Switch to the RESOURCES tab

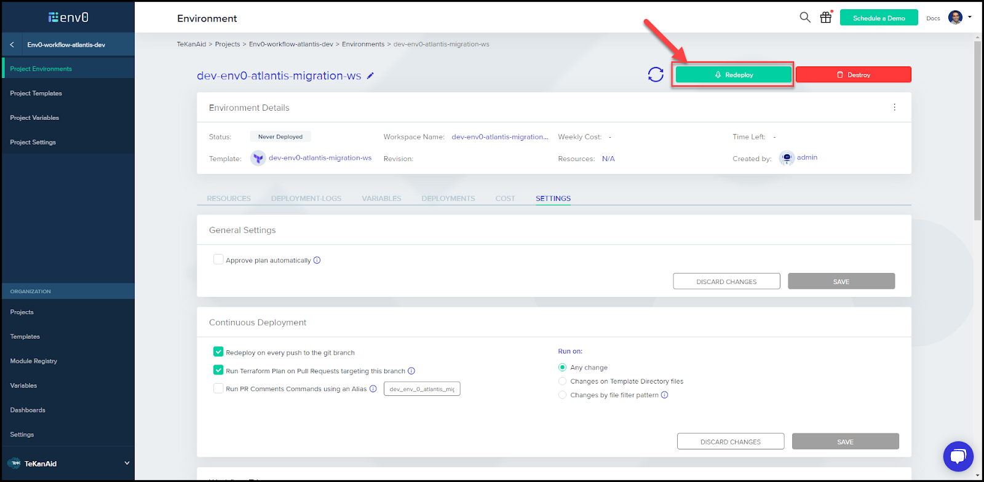point(229,199)
